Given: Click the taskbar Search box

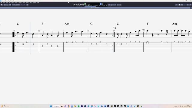Looking at the screenshot, I should pos(56,106).
